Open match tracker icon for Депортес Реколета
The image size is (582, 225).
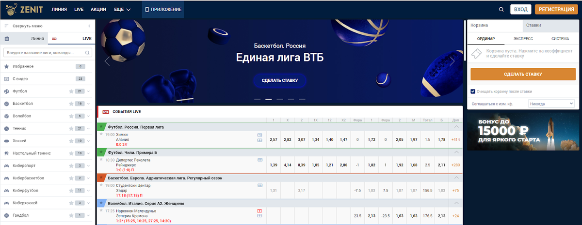coord(259,160)
